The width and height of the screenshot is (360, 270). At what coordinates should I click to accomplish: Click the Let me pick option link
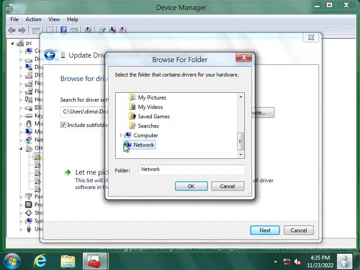pos(91,172)
